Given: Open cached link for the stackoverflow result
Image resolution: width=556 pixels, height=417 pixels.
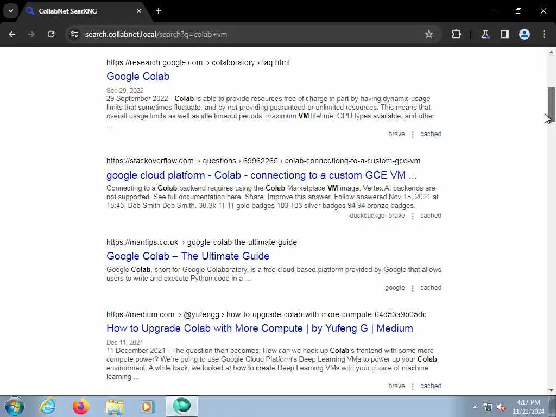Looking at the screenshot, I should (431, 216).
